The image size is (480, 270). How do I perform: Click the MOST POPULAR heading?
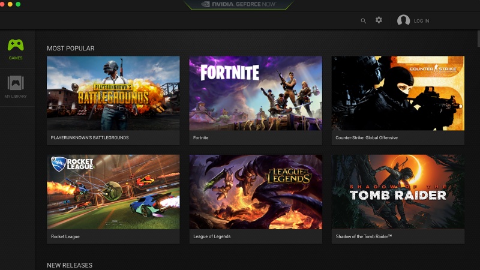point(71,49)
